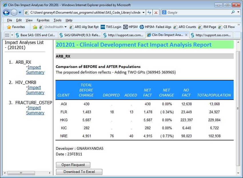Screen dimensions: 243x178
Task: Open Impact Summary under ARB_RX
Action: coord(35,70)
